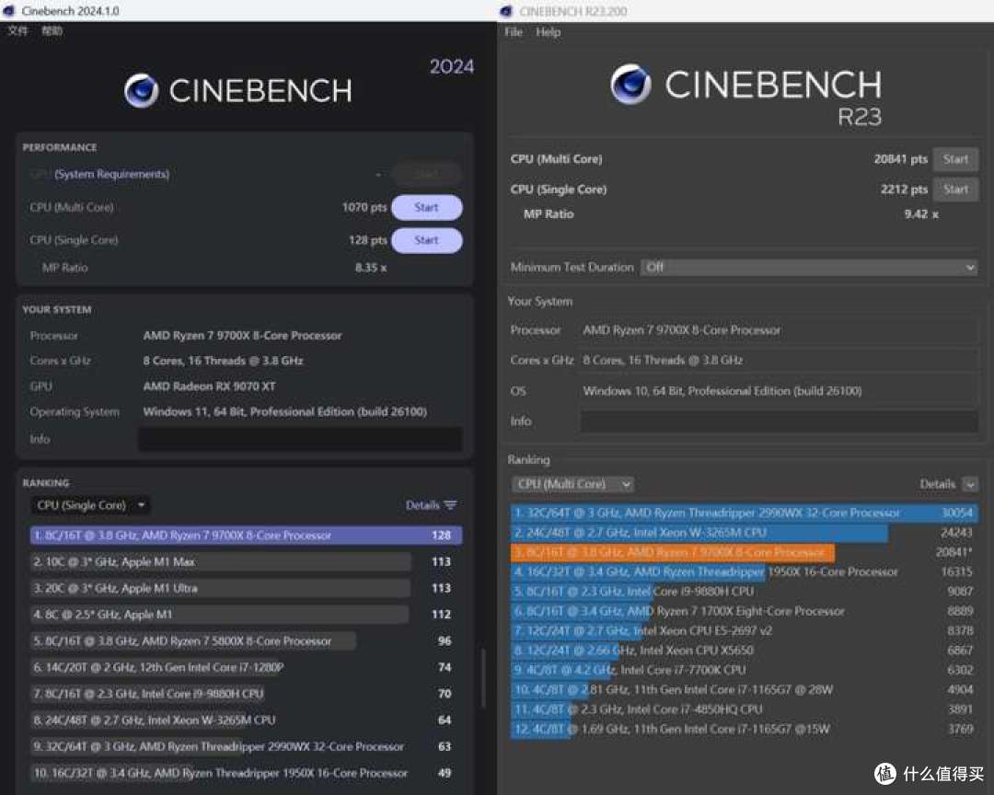Start the CPU (Single Core) test in Cinebench 2024
Image resolution: width=994 pixels, height=795 pixels.
[x=427, y=240]
